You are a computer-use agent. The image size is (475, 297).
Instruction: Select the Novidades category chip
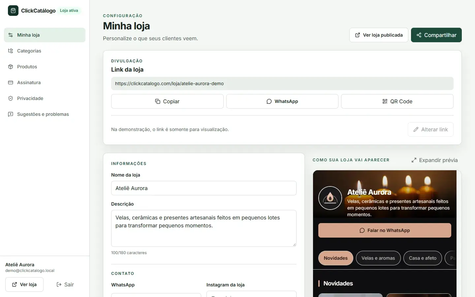coord(336,258)
